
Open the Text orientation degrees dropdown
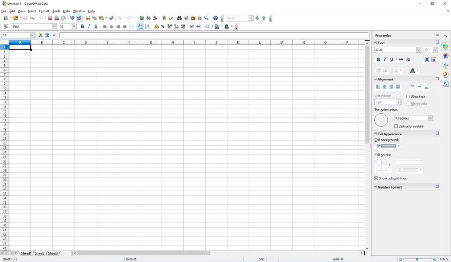point(430,118)
